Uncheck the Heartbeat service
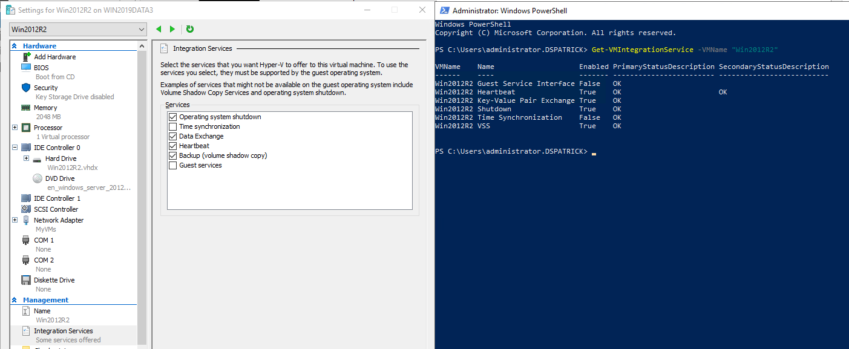849x349 pixels. point(173,146)
